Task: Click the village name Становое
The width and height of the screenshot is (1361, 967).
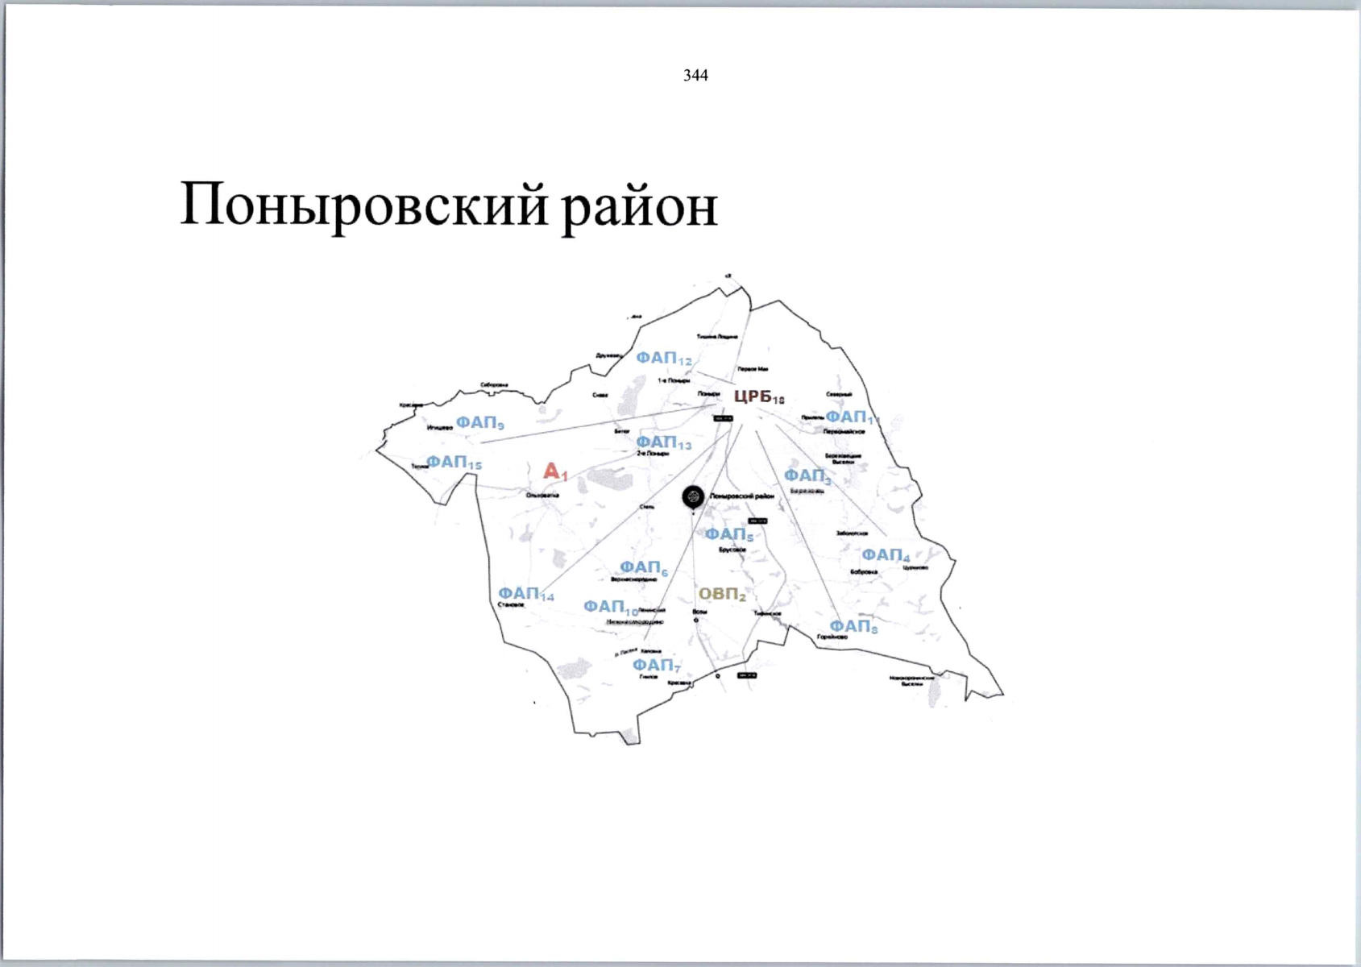Action: 512,604
